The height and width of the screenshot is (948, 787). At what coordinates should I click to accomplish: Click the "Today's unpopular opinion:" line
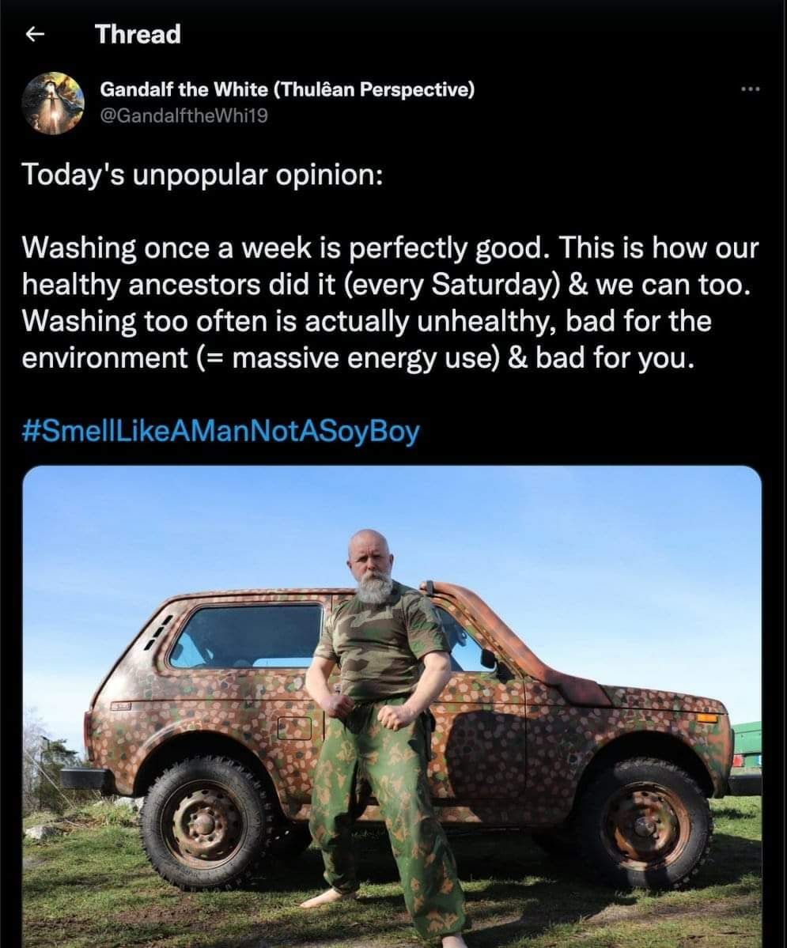[202, 174]
